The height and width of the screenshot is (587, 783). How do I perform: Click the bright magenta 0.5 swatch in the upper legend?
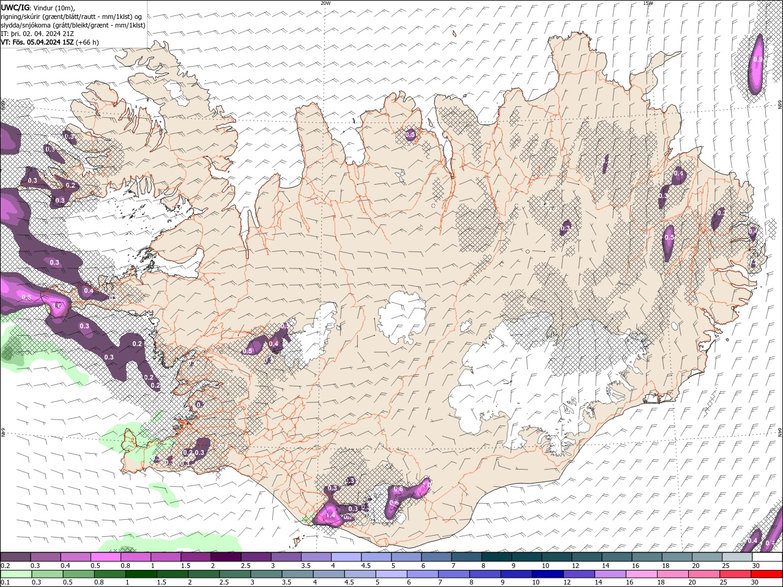tap(105, 557)
